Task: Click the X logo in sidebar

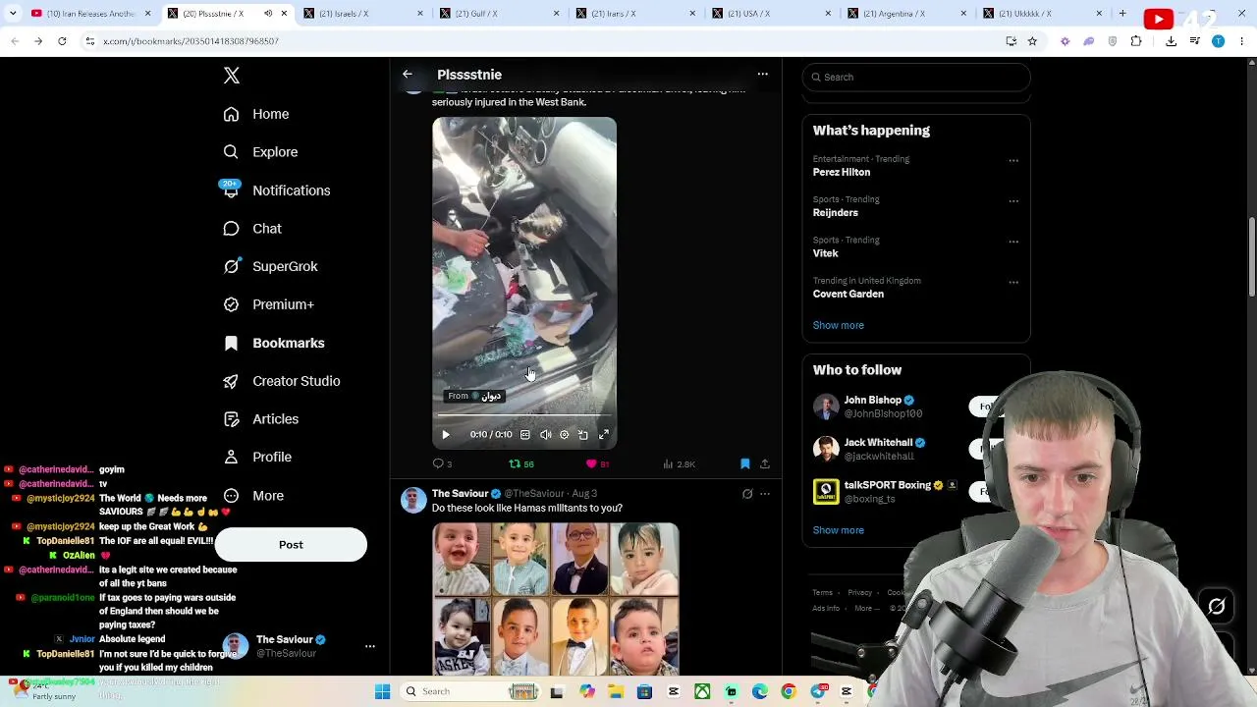Action: tap(232, 76)
